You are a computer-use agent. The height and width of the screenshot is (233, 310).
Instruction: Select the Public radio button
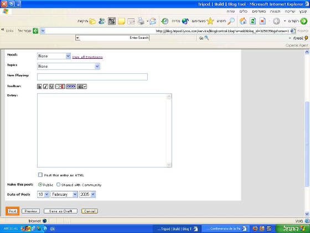(x=40, y=184)
